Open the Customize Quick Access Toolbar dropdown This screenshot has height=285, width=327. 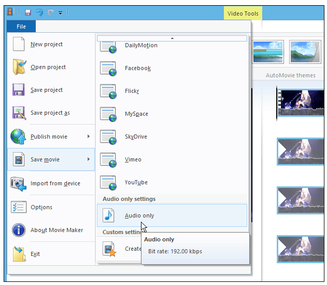(x=60, y=13)
